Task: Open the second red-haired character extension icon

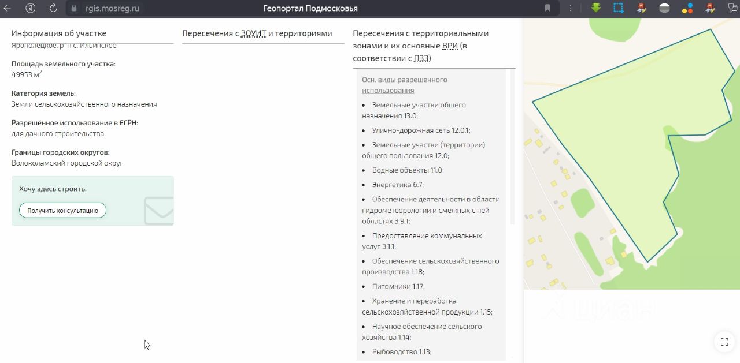Action: pyautogui.click(x=711, y=8)
